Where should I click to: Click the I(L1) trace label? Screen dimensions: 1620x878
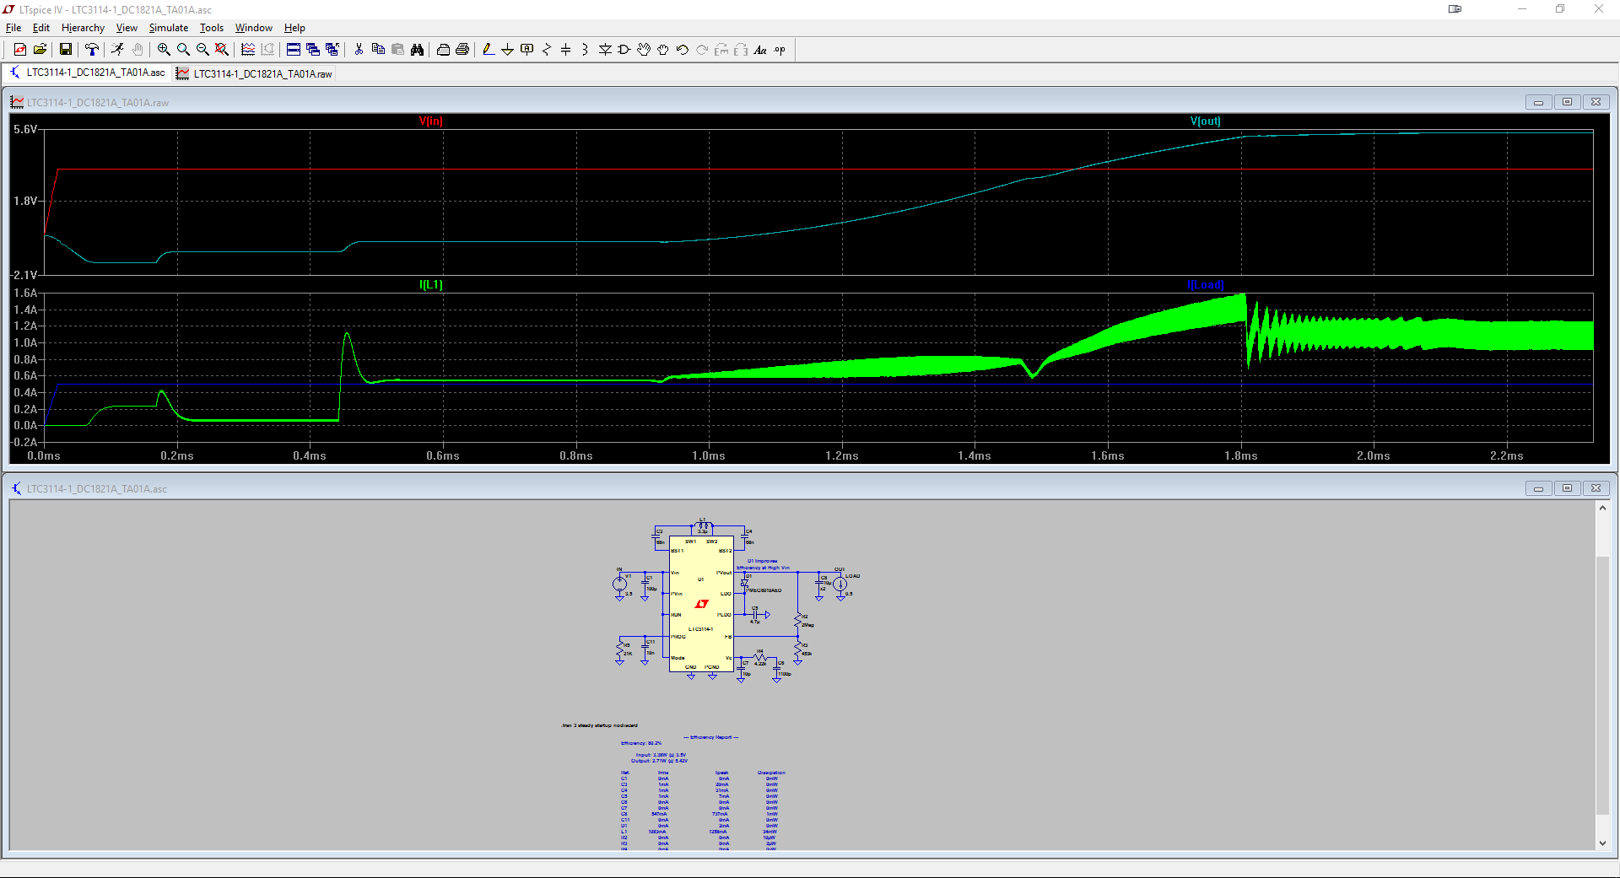coord(430,285)
